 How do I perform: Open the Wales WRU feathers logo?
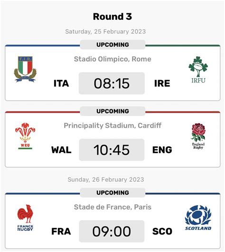pyautogui.click(x=25, y=136)
